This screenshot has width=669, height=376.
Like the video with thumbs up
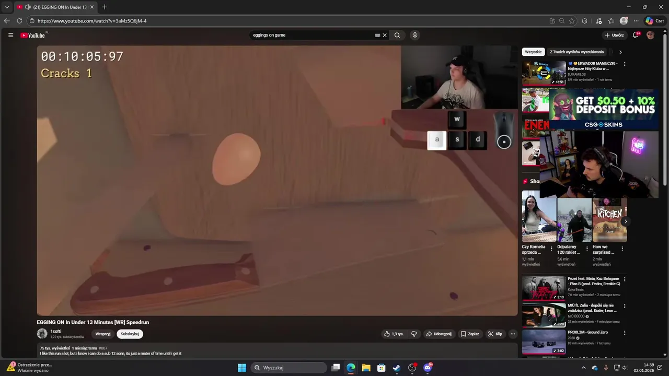click(x=394, y=334)
